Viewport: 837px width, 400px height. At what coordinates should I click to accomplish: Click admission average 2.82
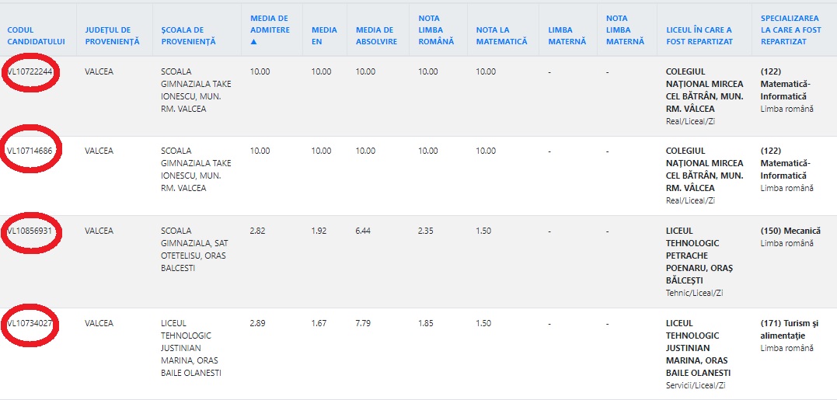coord(257,231)
